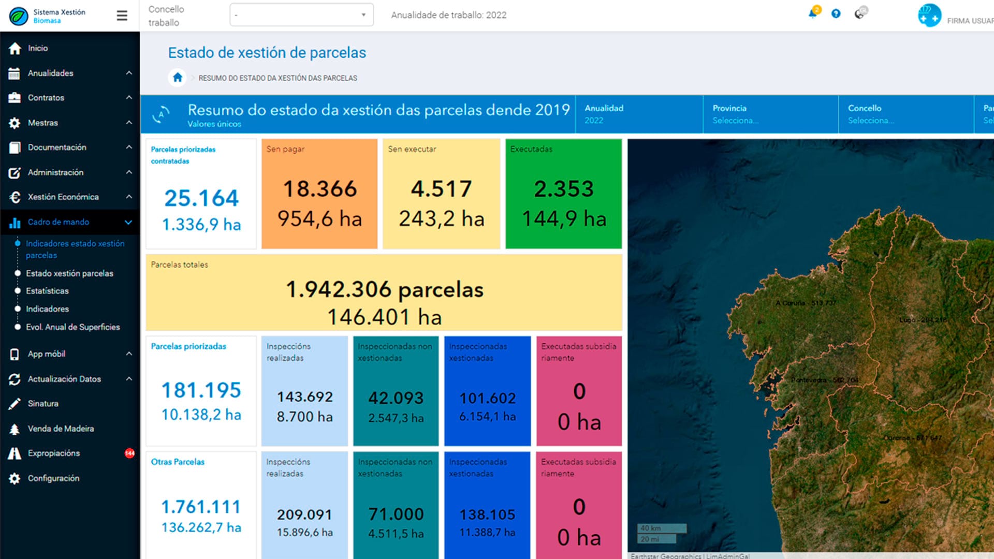Image resolution: width=994 pixels, height=559 pixels.
Task: Select Estado xestión parcelas submenu item
Action: [69, 273]
